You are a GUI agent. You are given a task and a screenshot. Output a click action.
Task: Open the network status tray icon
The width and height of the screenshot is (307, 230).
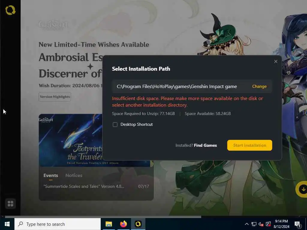[254, 224]
